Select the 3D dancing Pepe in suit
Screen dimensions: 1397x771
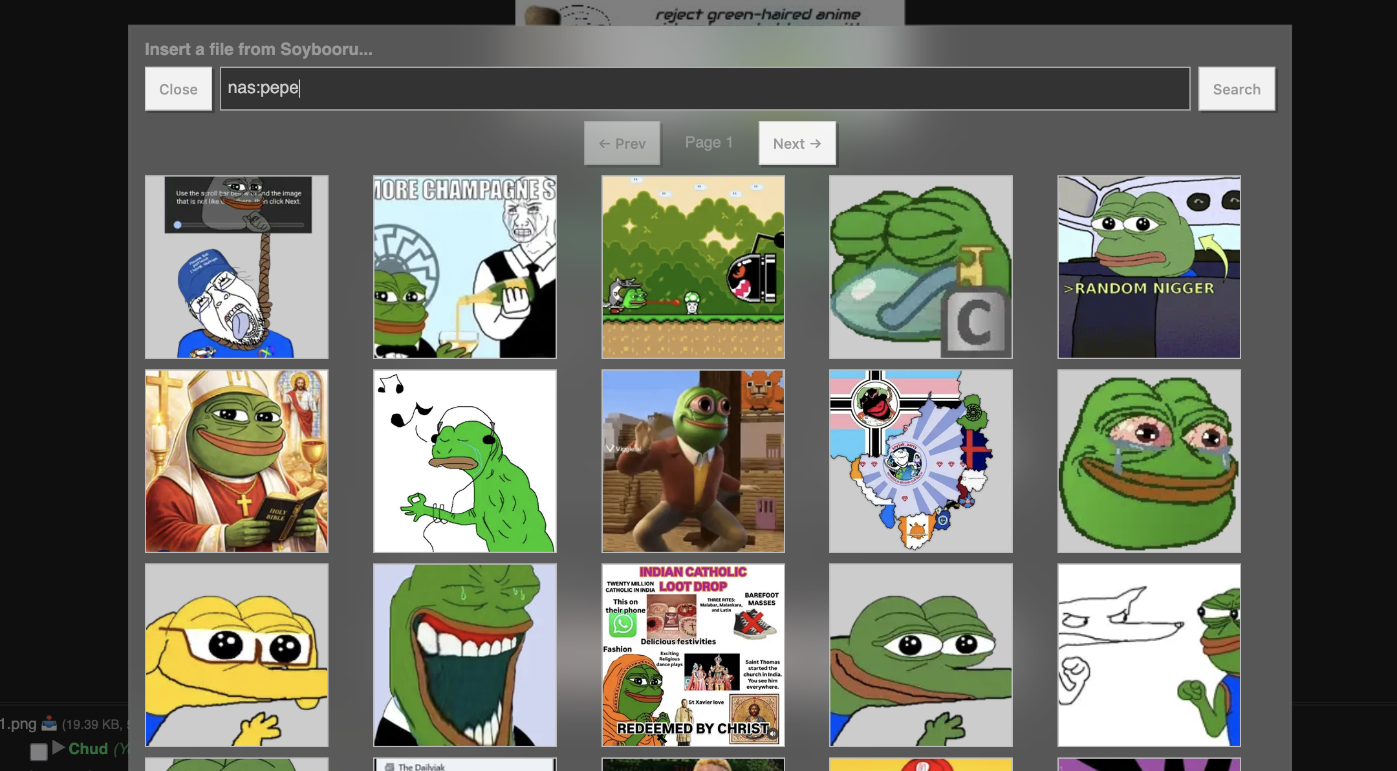693,461
